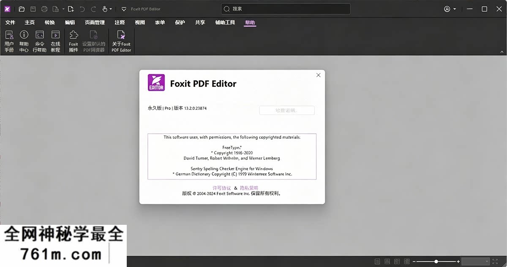Click 关于Foxit PDF Editor ribbon button
Viewport: 507px width, 267px height.
(x=121, y=41)
